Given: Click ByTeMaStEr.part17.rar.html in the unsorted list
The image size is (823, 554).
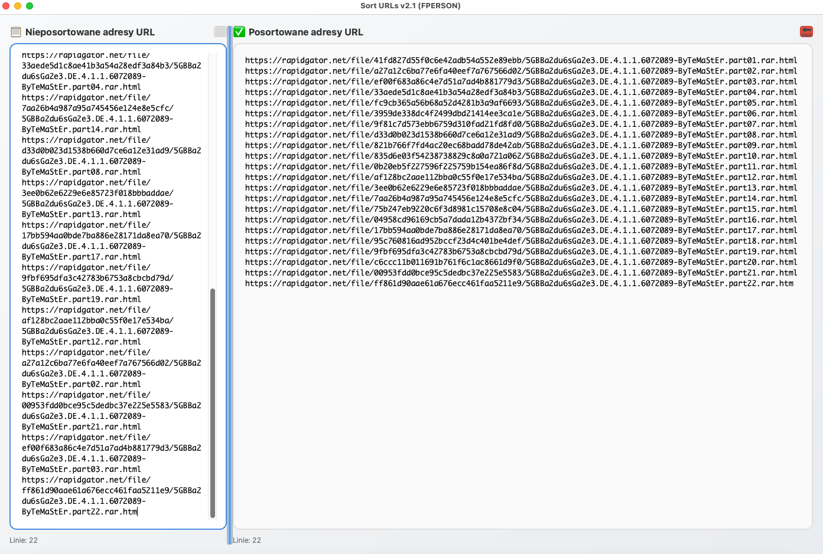Looking at the screenshot, I should pyautogui.click(x=82, y=257).
